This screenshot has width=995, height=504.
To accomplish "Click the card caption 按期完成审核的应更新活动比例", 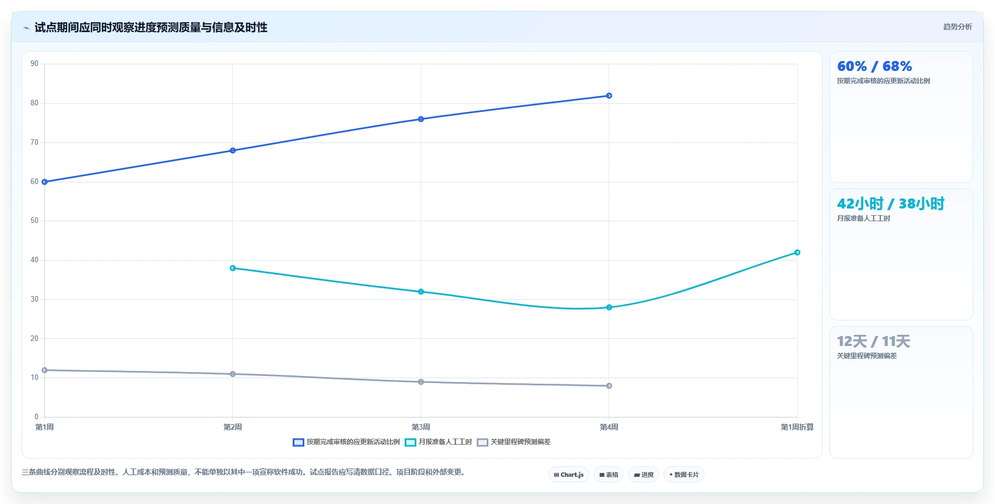I will pos(883,81).
